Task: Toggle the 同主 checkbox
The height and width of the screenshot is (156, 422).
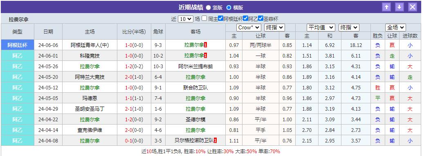Action: (x=204, y=18)
